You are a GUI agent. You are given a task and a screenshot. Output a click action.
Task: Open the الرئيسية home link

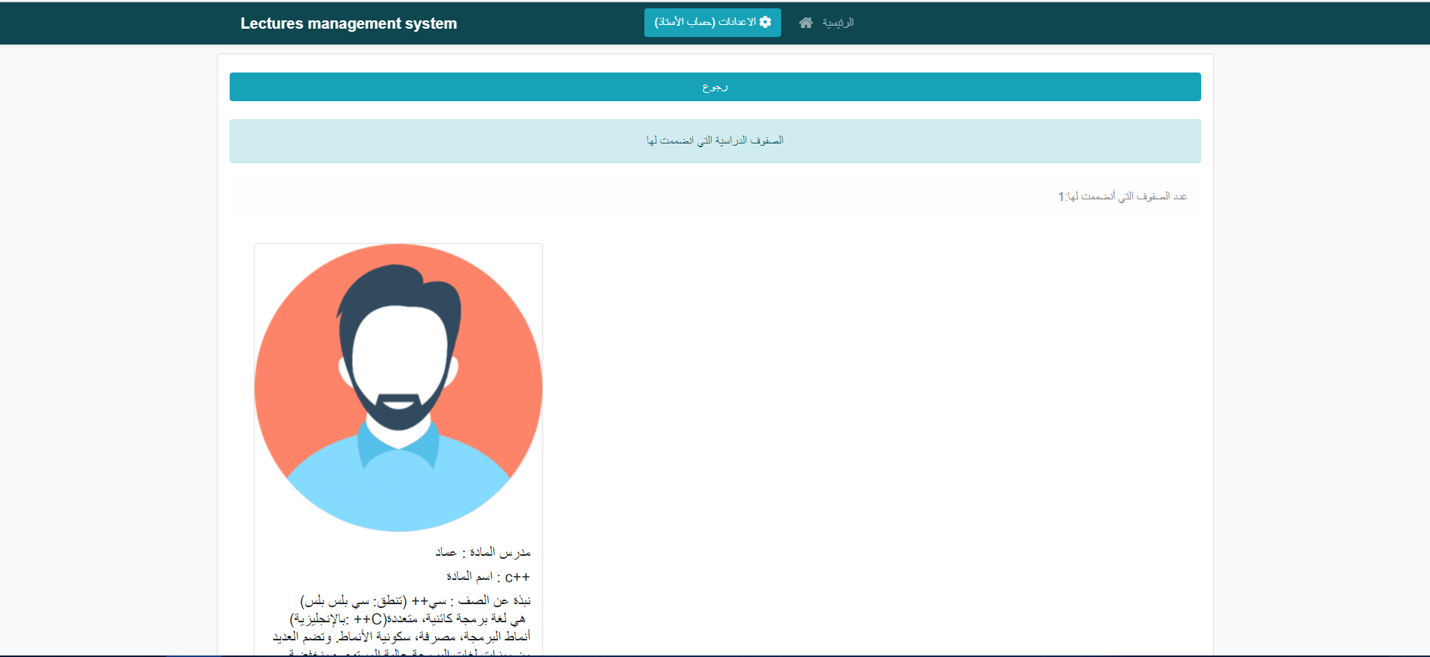pos(838,23)
